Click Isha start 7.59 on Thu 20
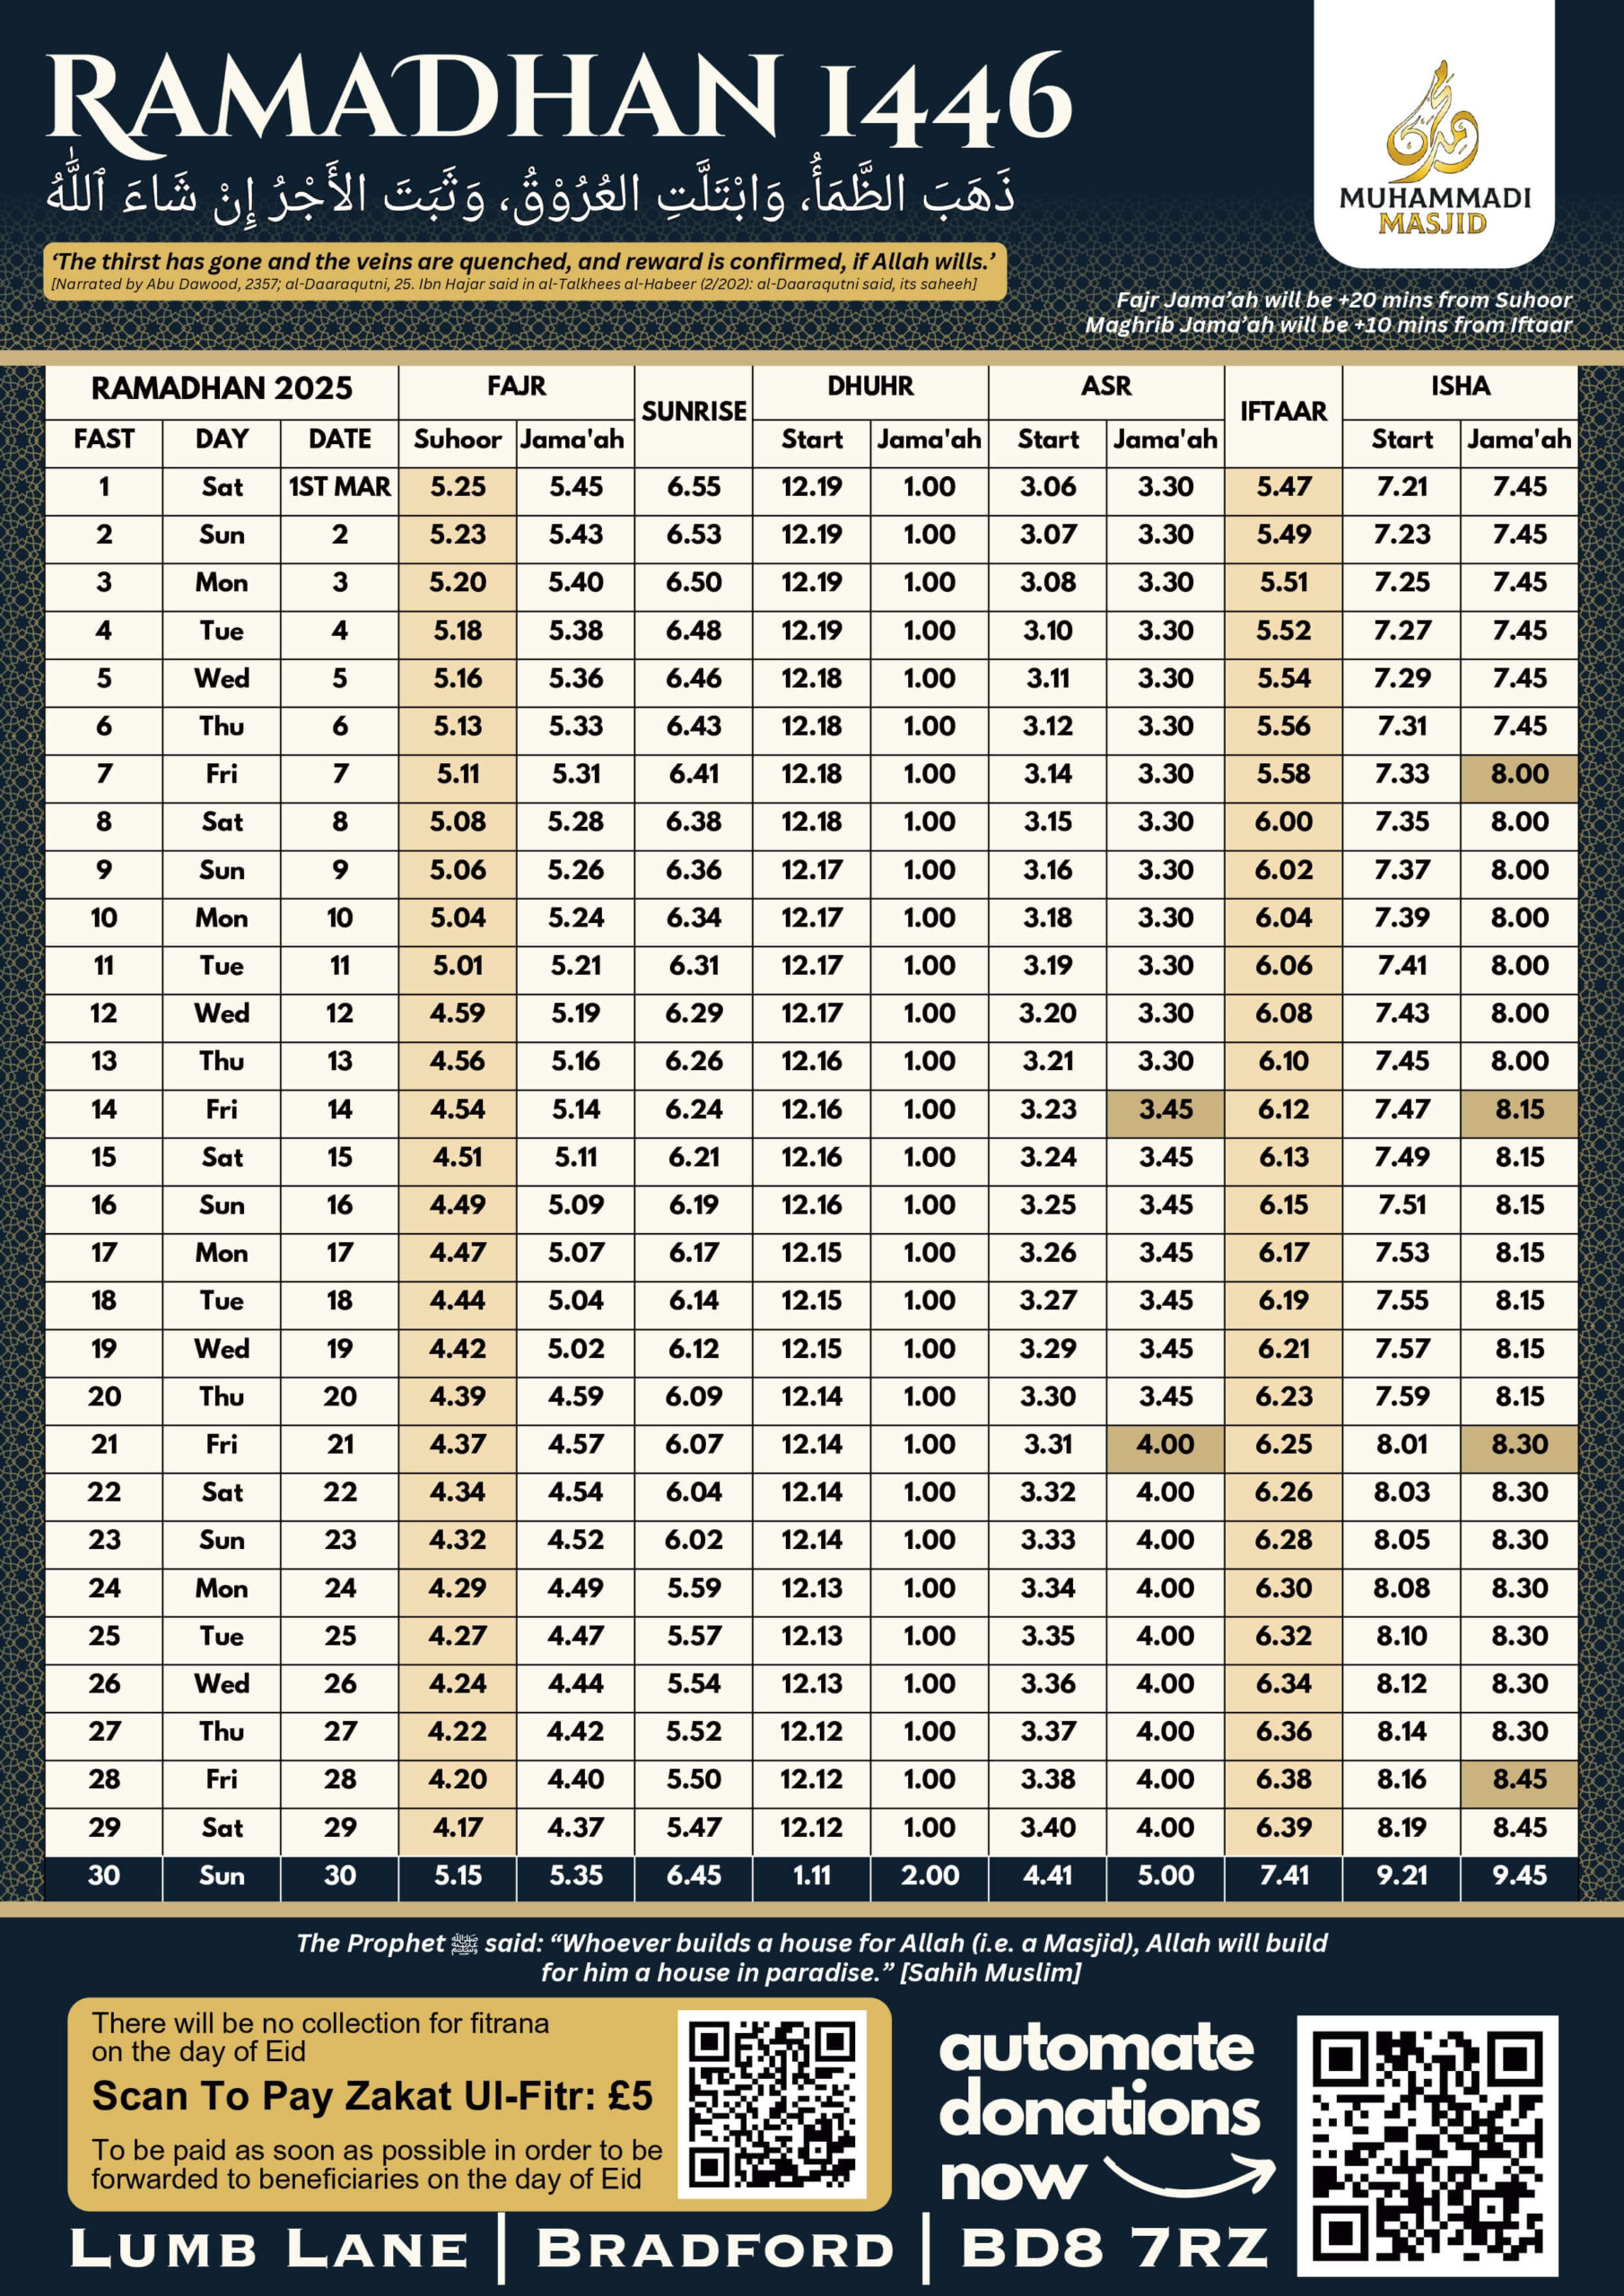The image size is (1624, 2296). 1401,1397
